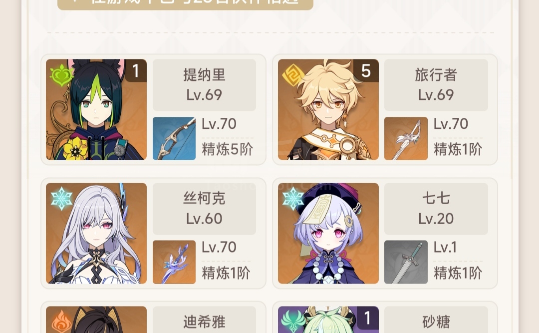The height and width of the screenshot is (333, 539).
Task: Click Traveler's constellation badge showing 5
Action: (366, 70)
